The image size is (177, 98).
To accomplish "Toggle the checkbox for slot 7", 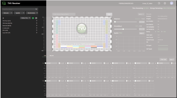I will [45, 81].
